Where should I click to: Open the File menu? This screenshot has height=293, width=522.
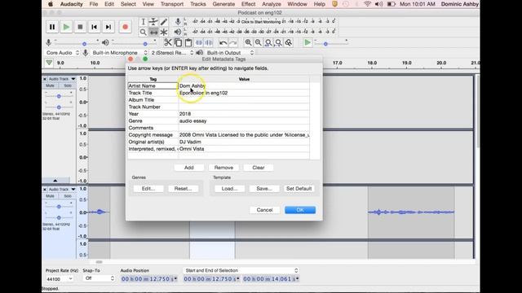(x=94, y=4)
